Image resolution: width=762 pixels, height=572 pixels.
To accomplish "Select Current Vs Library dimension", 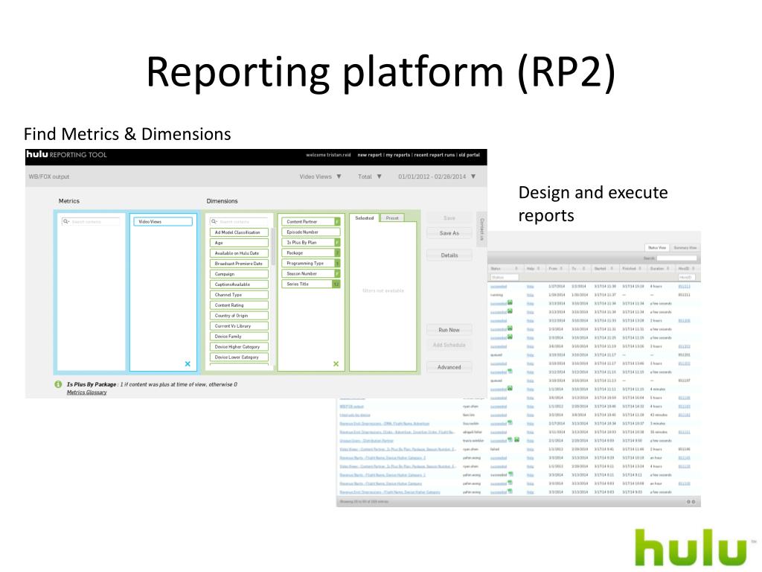I will (x=239, y=326).
